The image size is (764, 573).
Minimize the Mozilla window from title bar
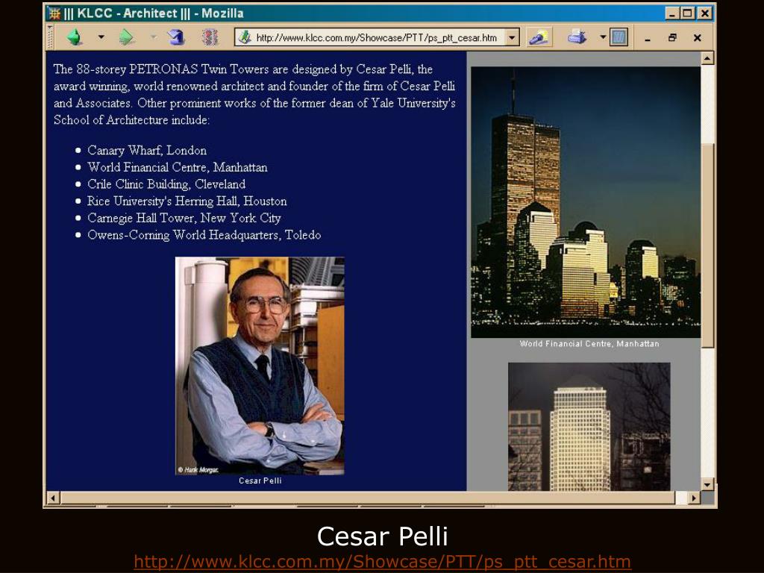(x=672, y=13)
